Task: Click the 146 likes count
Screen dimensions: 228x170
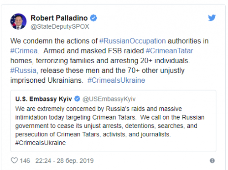Action: 25,161
